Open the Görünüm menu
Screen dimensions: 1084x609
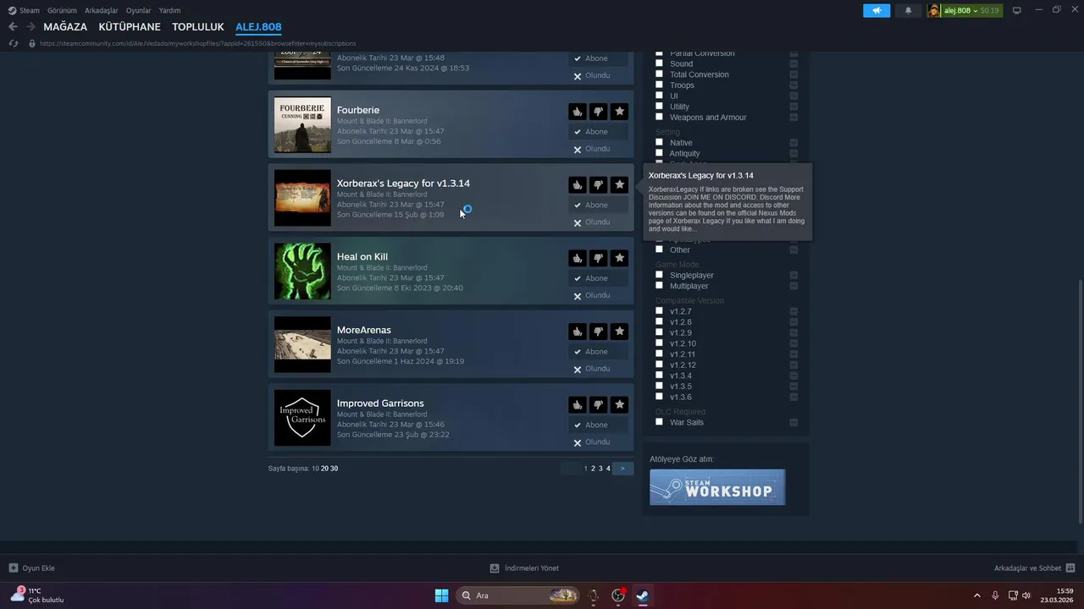pos(62,10)
